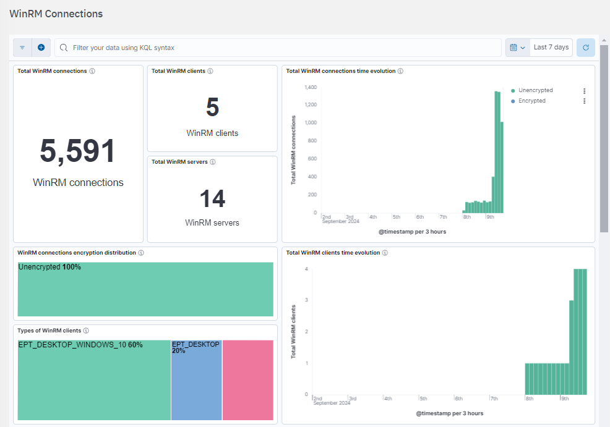This screenshot has height=427, width=610.
Task: Click info icon beside Total WinRM connections
Action: coord(92,71)
